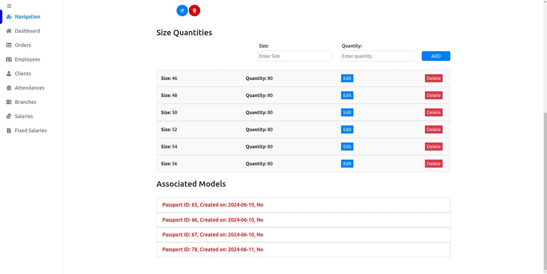Click the Fixed Salaries invoice icon
The height and width of the screenshot is (274, 547).
(9, 131)
